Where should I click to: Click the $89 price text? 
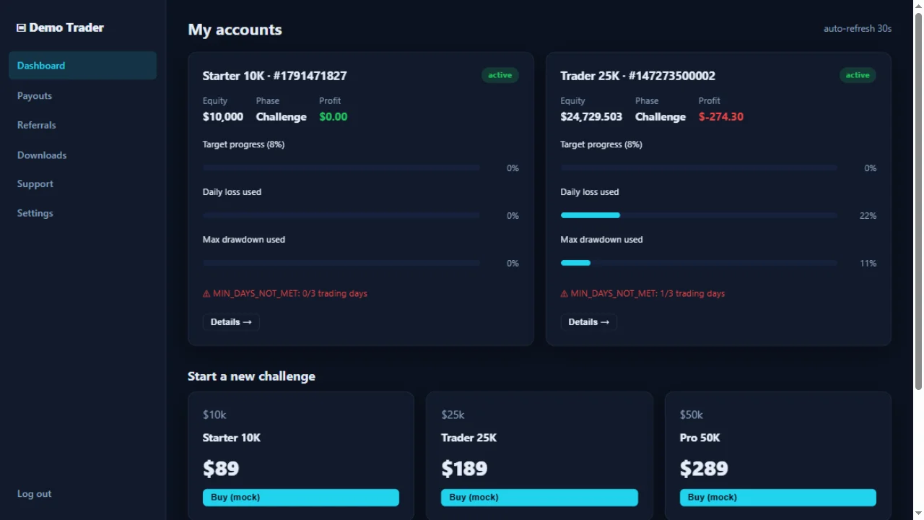click(x=221, y=469)
